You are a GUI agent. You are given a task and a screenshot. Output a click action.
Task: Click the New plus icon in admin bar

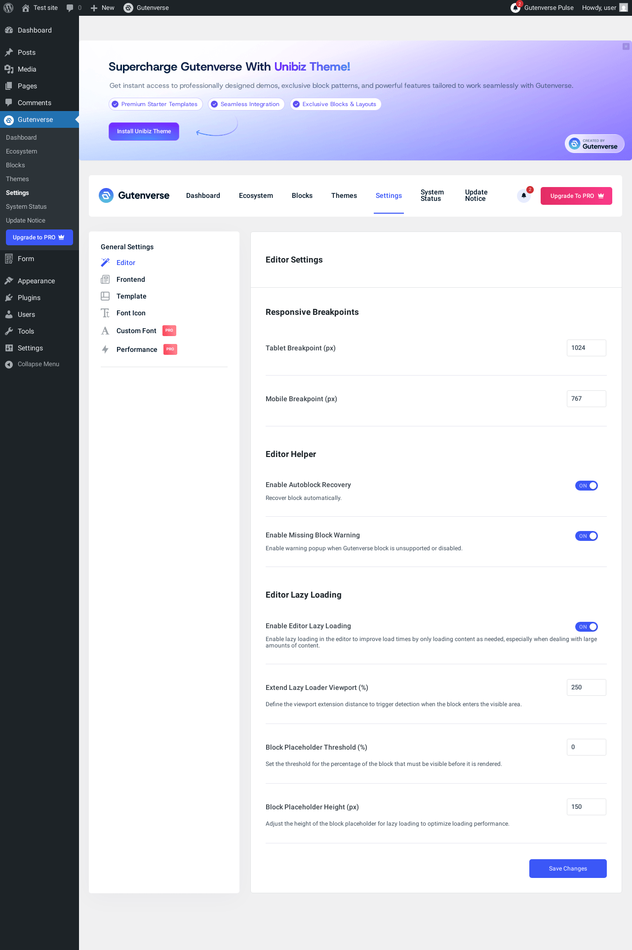pos(94,8)
